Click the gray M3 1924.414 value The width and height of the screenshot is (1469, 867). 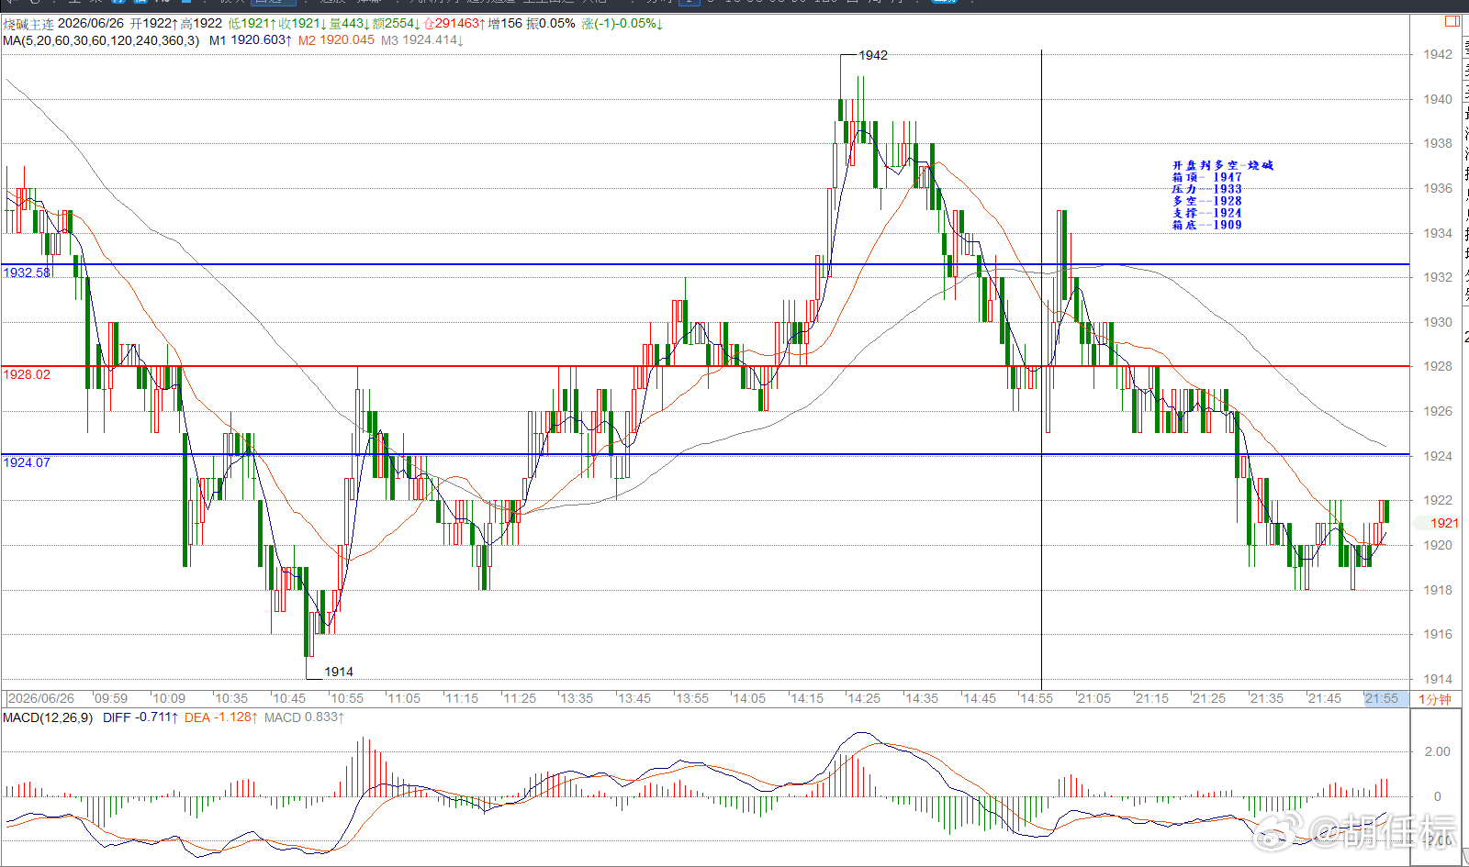click(422, 40)
